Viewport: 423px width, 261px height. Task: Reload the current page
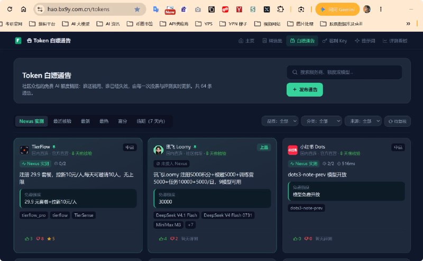(10, 9)
